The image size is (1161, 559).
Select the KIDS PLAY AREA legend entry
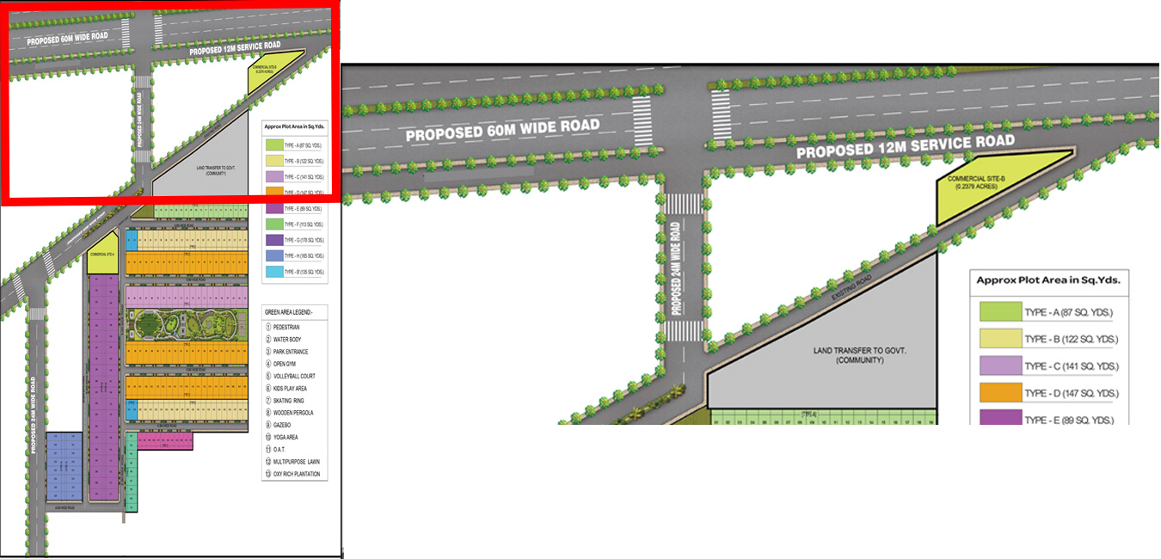pyautogui.click(x=291, y=388)
